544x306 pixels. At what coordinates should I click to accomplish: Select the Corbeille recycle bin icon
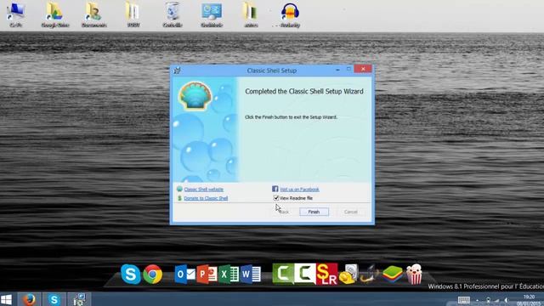(173, 15)
